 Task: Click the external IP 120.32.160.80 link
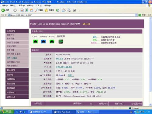[64, 67]
